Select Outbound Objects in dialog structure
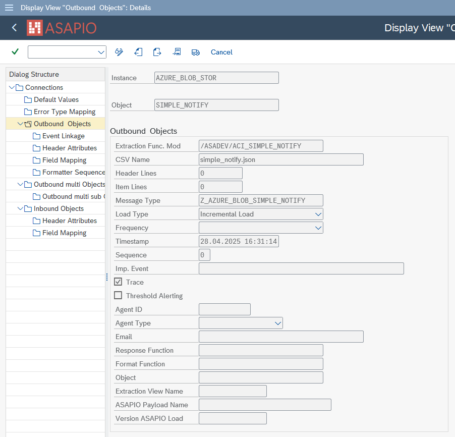This screenshot has width=455, height=437. click(x=62, y=124)
